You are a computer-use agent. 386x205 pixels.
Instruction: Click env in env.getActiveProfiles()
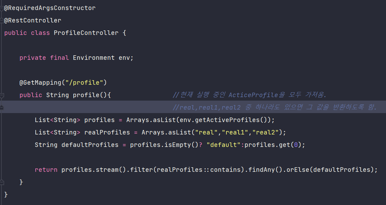tap(185, 120)
